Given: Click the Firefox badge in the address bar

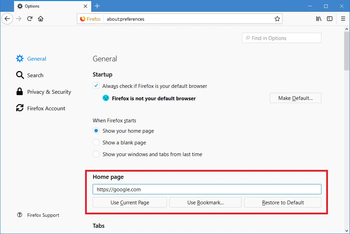Looking at the screenshot, I should 90,19.
